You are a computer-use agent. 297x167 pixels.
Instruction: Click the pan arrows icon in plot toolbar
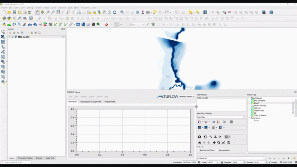coord(214,143)
